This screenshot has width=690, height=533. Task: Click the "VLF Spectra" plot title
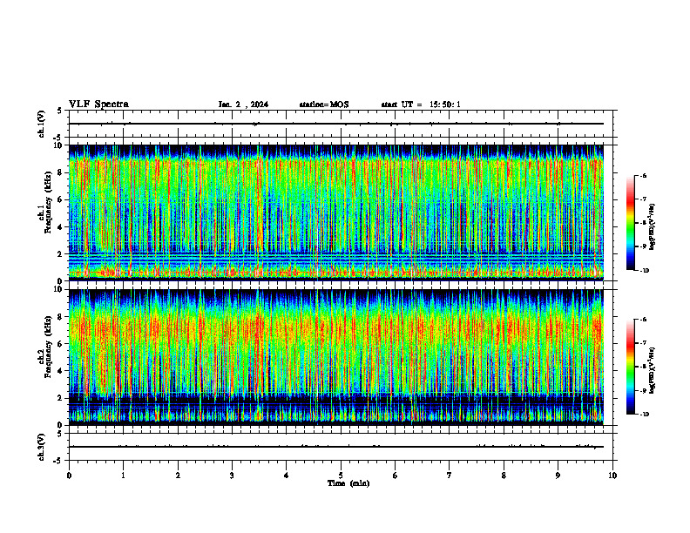(98, 105)
